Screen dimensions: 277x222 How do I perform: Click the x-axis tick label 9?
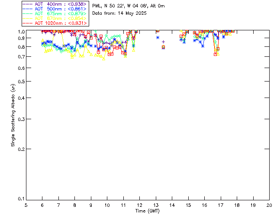(x=91, y=205)
